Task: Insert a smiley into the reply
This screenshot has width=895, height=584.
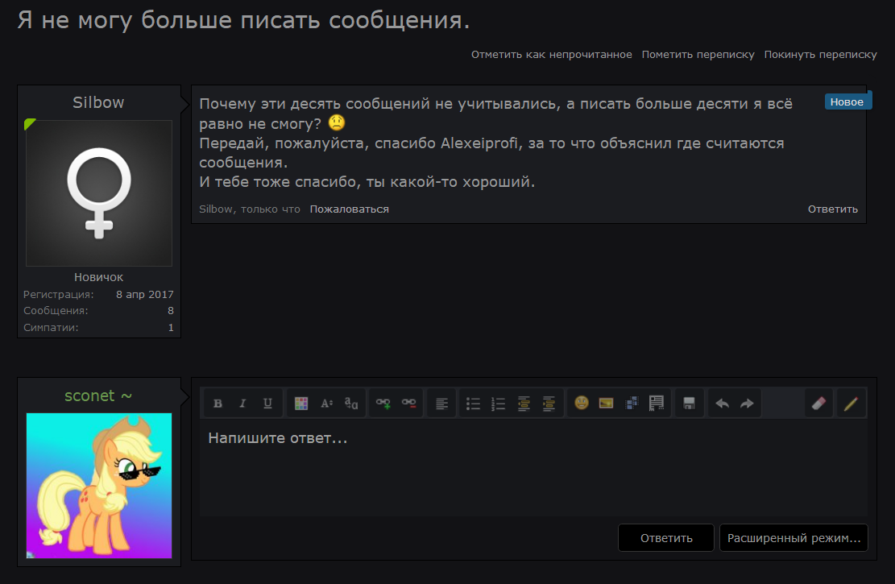Action: tap(580, 403)
